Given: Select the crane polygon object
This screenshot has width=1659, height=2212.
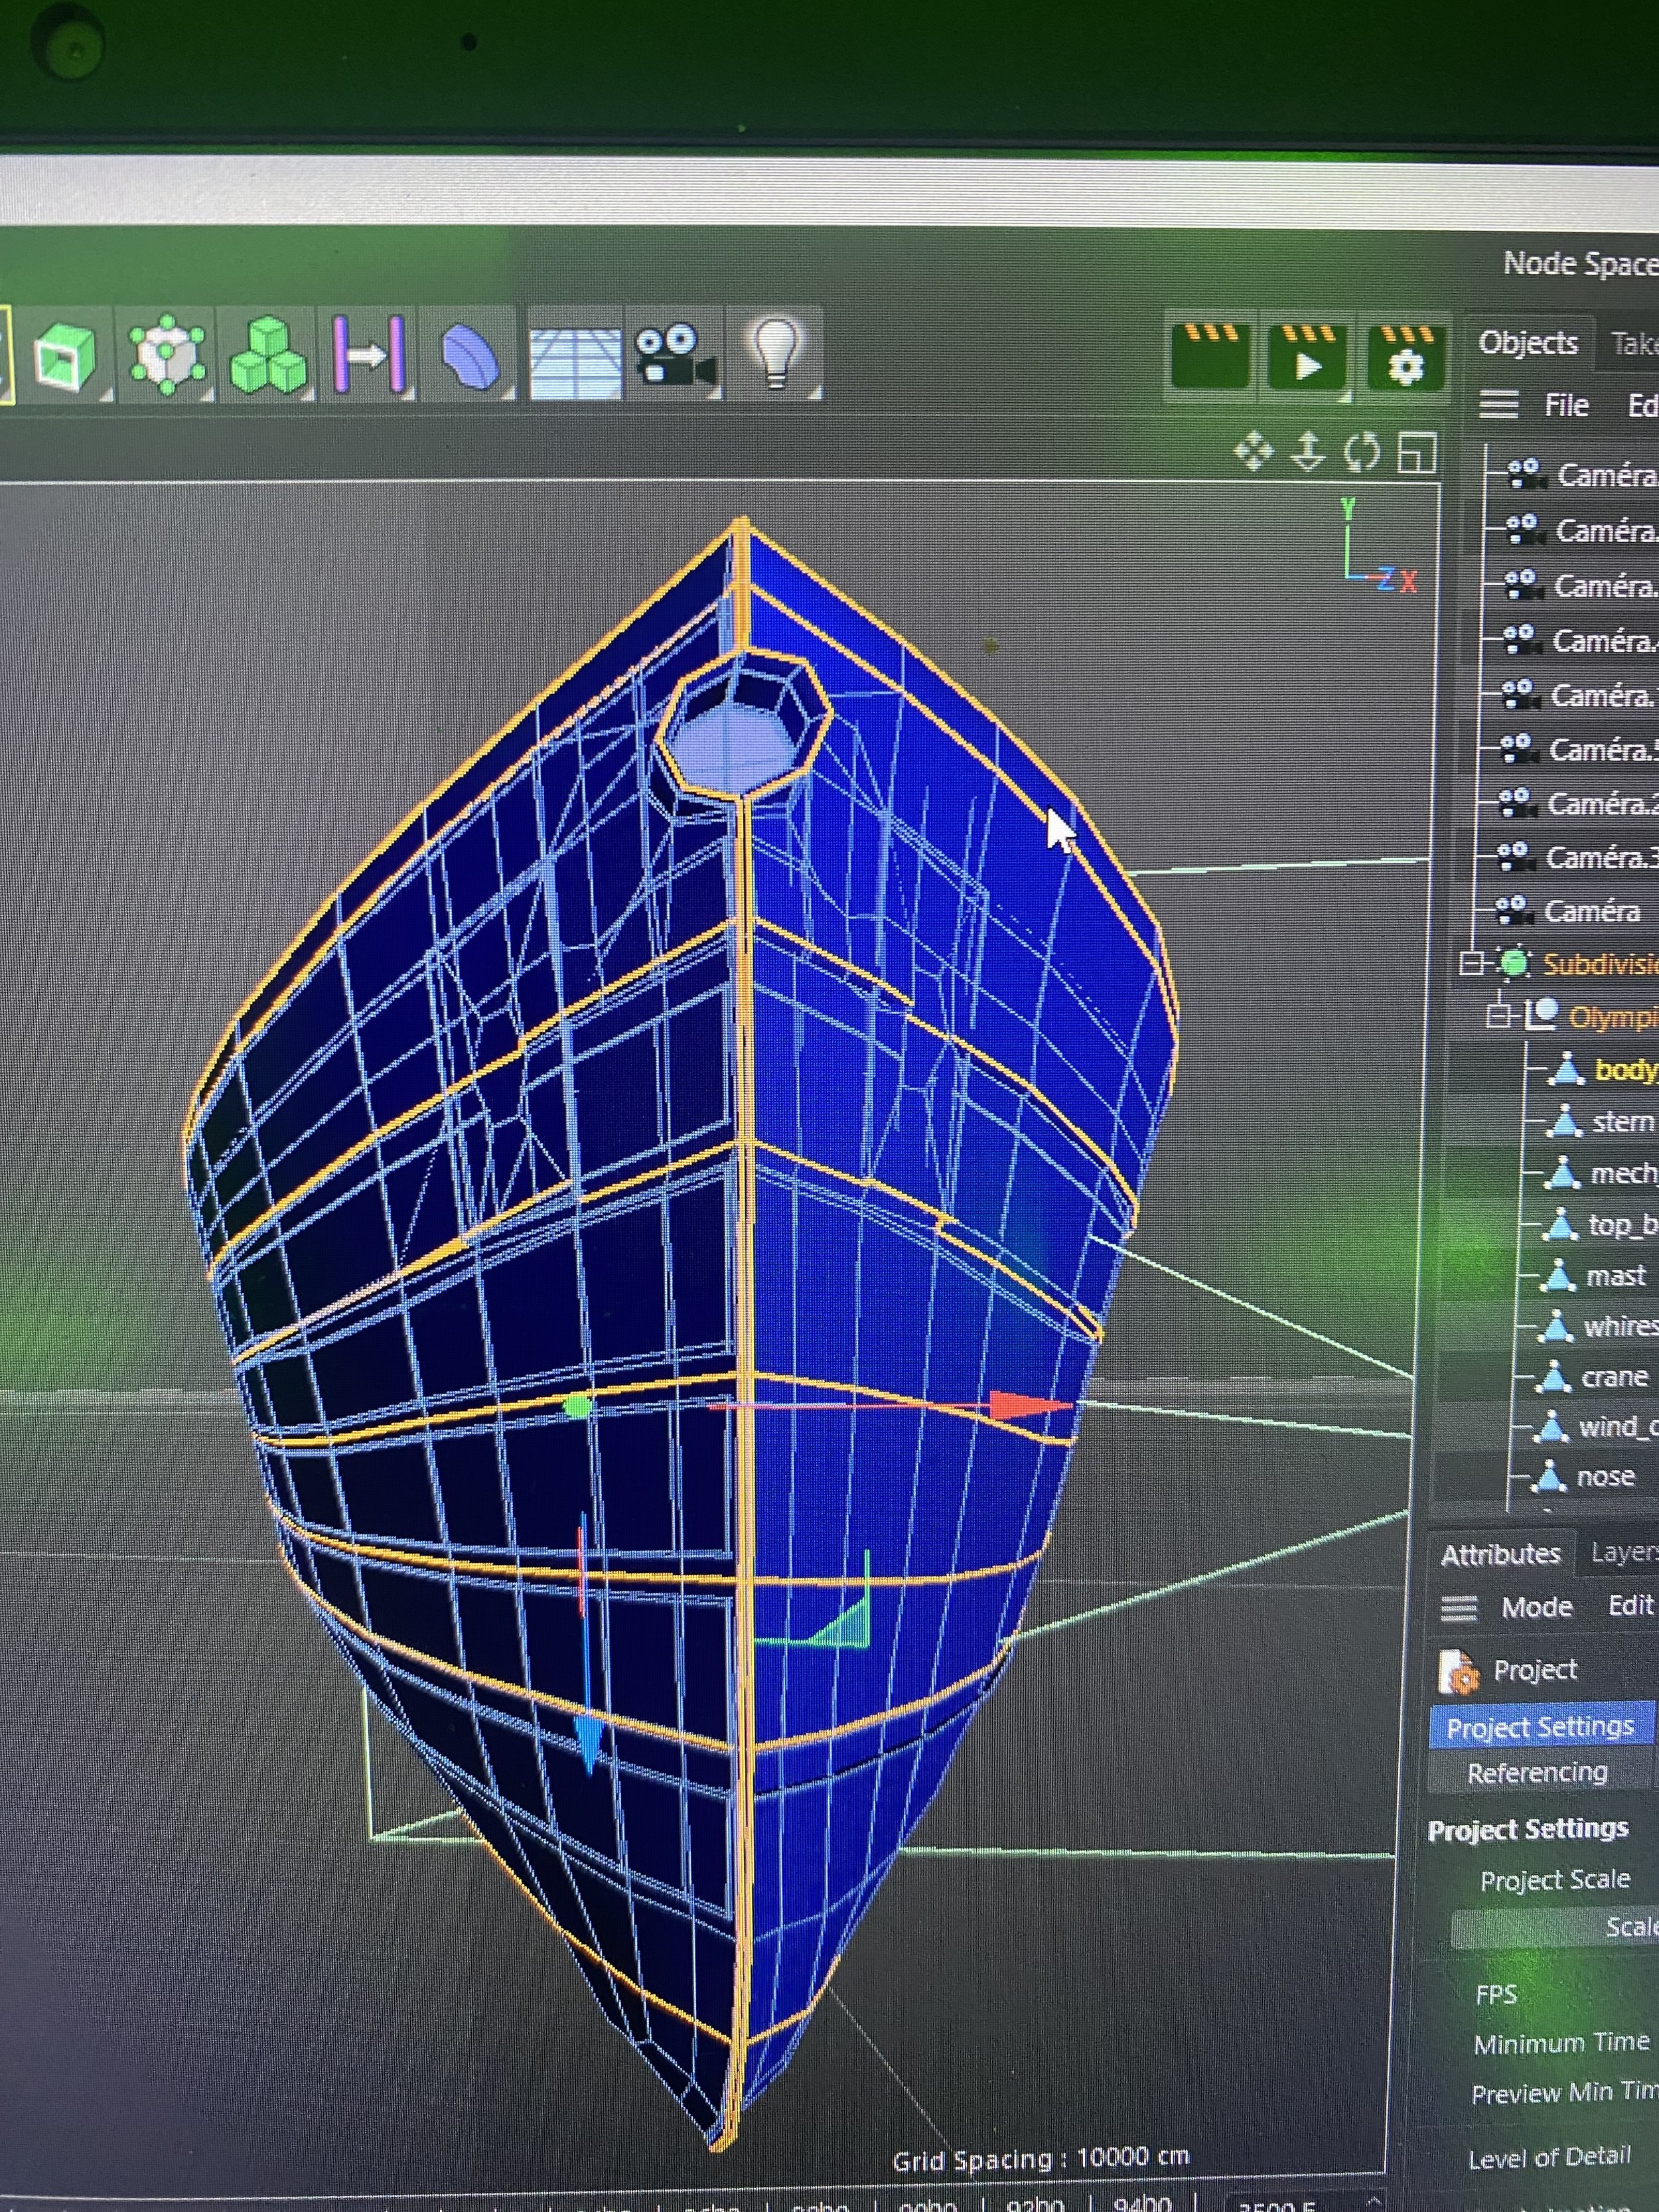Looking at the screenshot, I should 1614,1377.
